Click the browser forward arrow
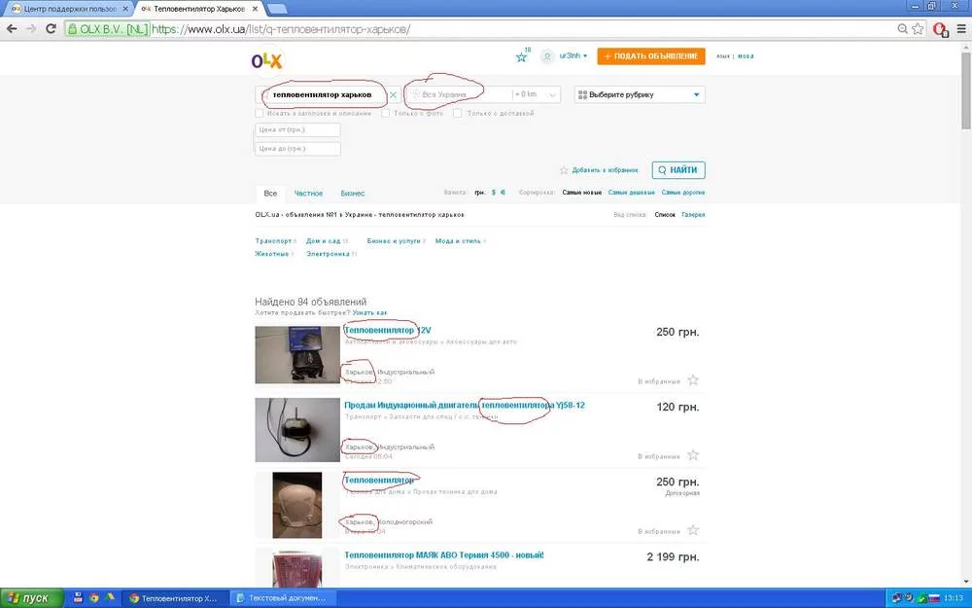Image resolution: width=972 pixels, height=608 pixels. pos(31,28)
